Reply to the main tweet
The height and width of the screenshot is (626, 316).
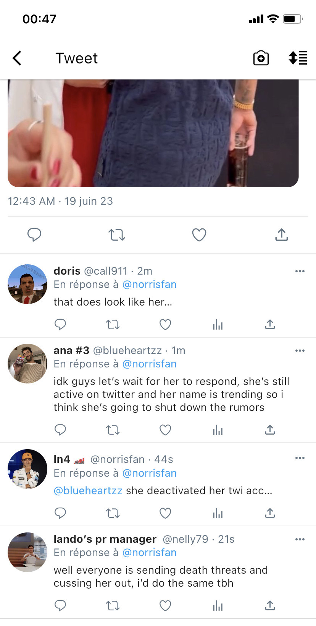point(34,235)
